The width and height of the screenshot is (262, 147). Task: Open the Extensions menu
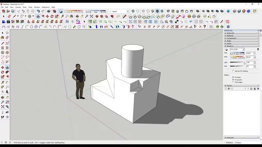pyautogui.click(x=45, y=7)
